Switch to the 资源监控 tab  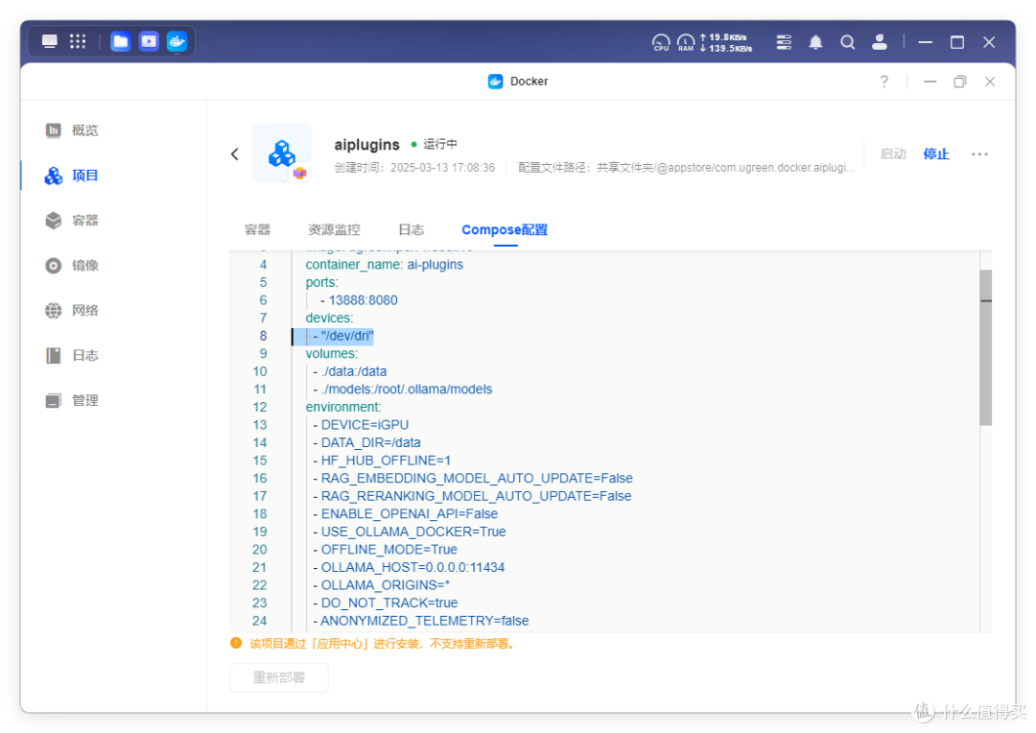[335, 229]
